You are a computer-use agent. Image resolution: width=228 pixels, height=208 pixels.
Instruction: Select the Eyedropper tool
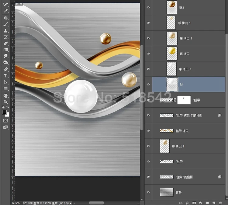point(6,11)
